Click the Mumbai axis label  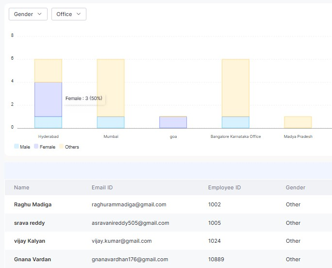(x=111, y=136)
